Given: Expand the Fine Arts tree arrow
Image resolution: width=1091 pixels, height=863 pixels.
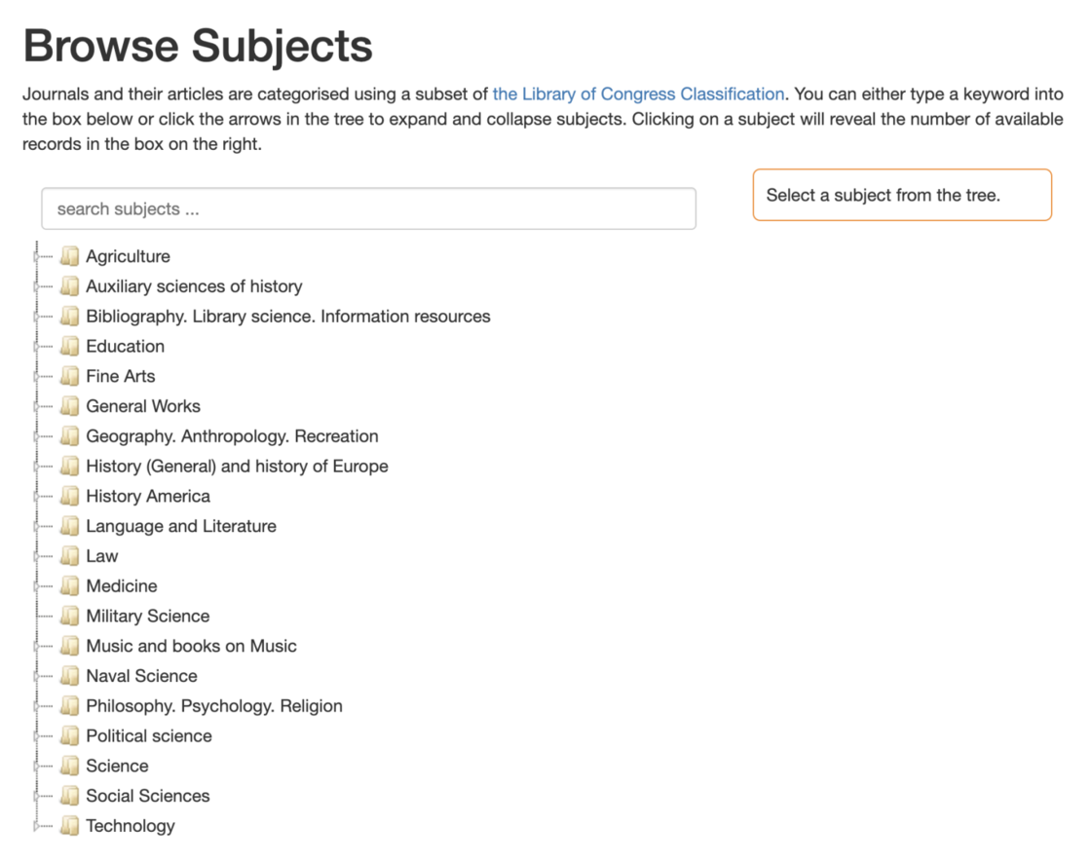Looking at the screenshot, I should coord(36,376).
